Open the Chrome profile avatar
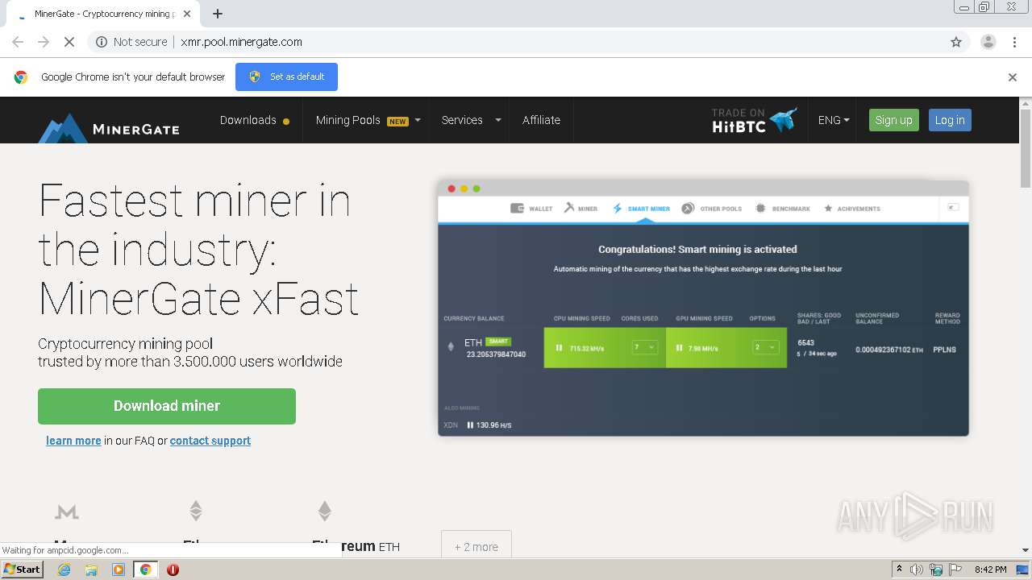The width and height of the screenshot is (1032, 580). (988, 42)
